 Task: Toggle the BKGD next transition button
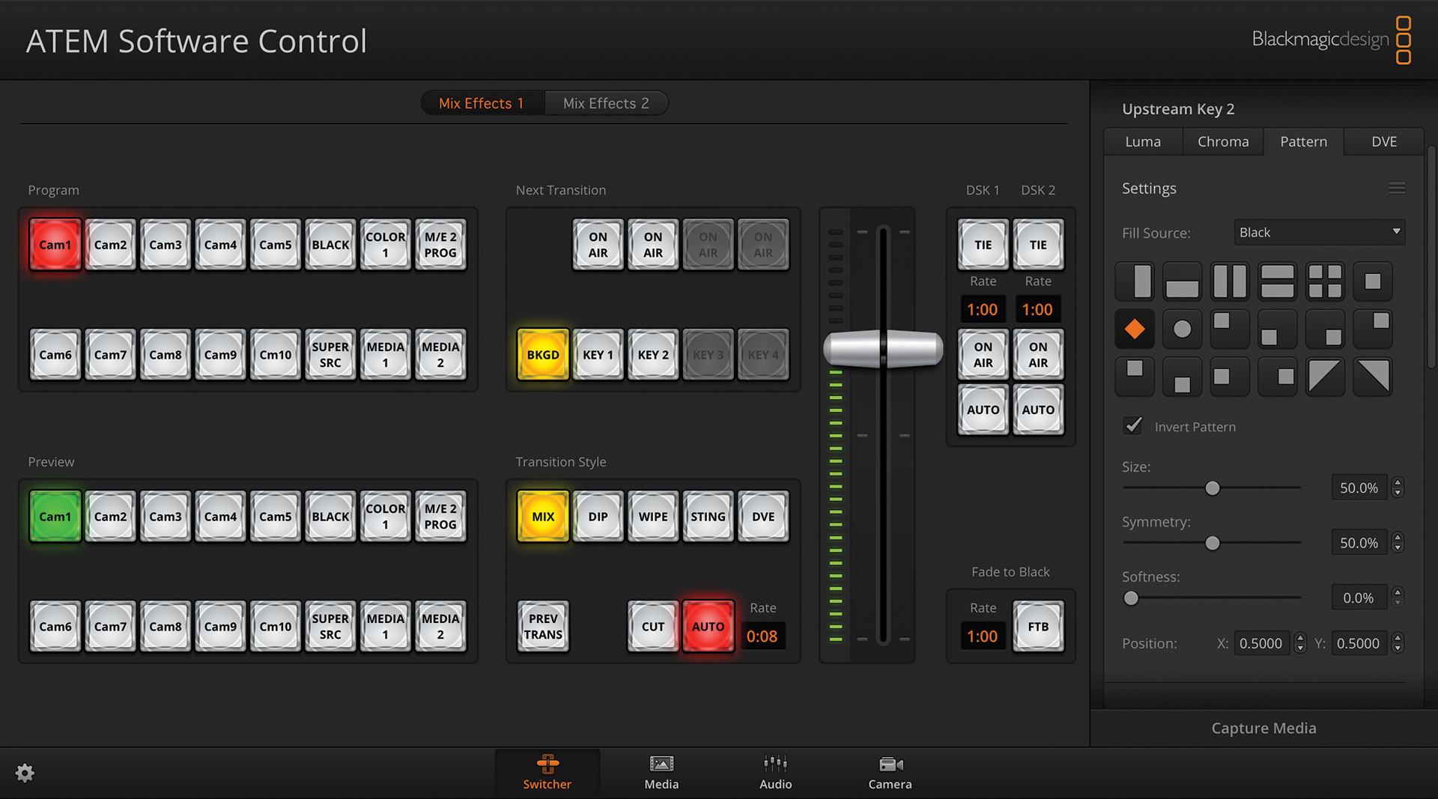tap(543, 354)
